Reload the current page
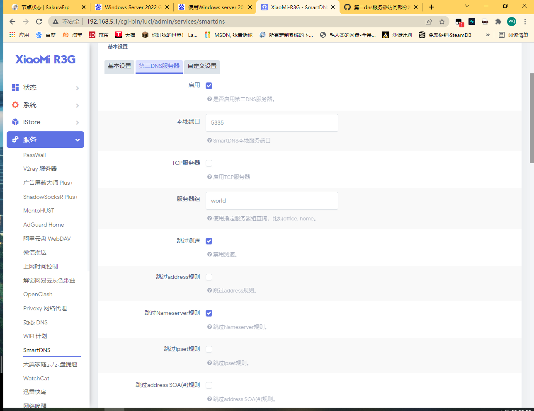This screenshot has width=534, height=411. [39, 22]
